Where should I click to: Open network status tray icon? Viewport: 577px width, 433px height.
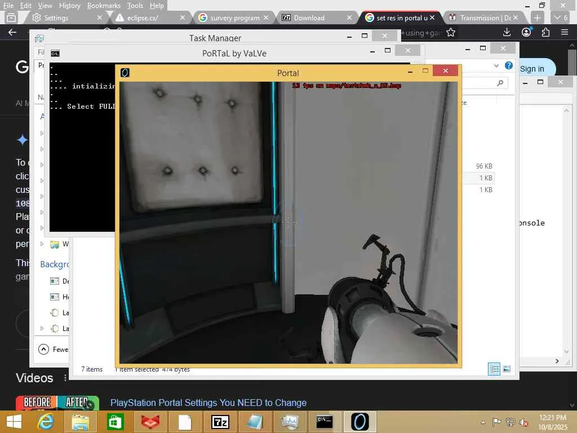510,422
